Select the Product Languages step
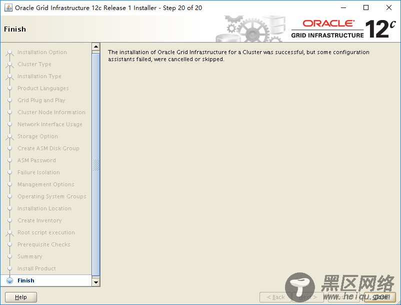This screenshot has width=401, height=305. pyautogui.click(x=43, y=88)
